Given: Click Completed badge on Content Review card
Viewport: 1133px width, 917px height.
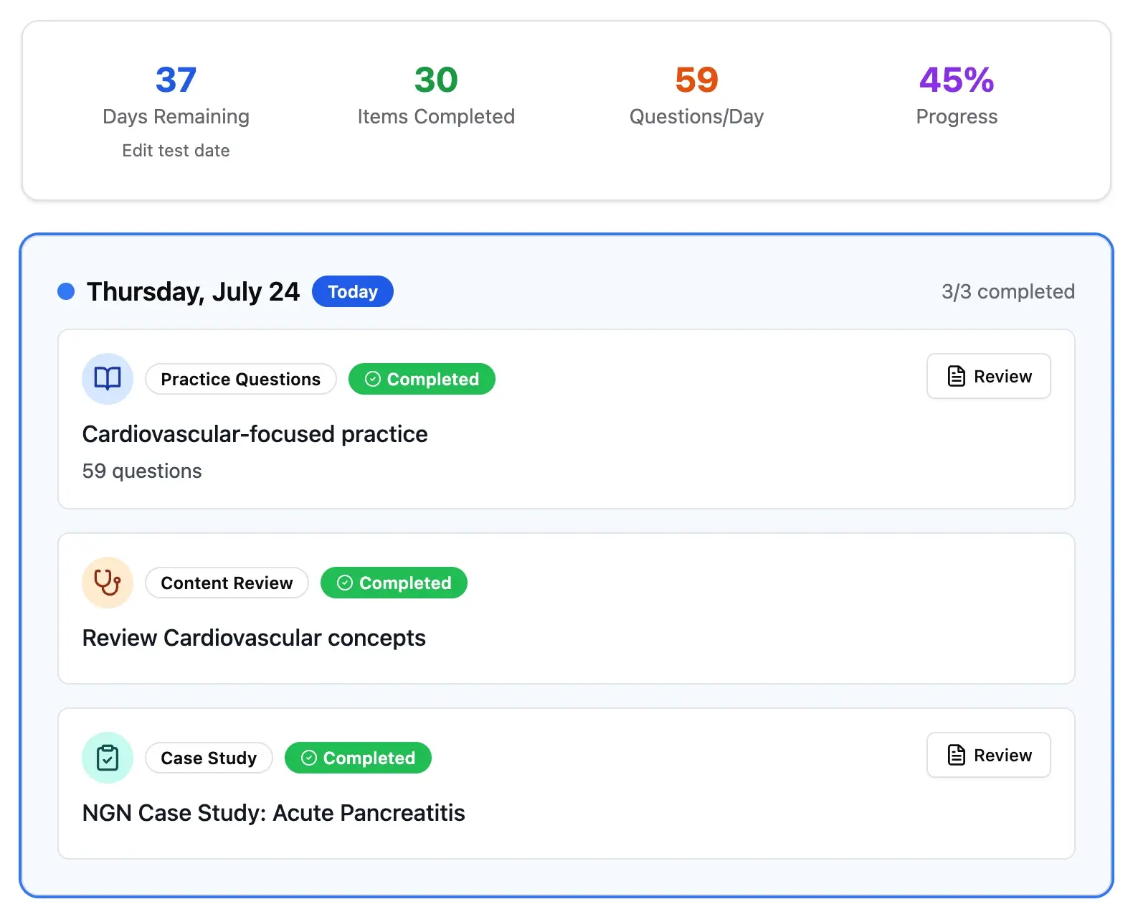Looking at the screenshot, I should pos(394,583).
